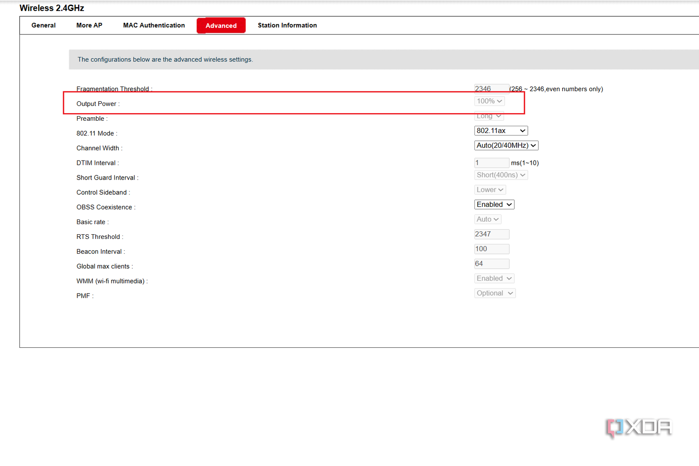Click the WMM (wi-fi multimedia) label
Viewport: 699px width, 466px height.
click(x=112, y=281)
